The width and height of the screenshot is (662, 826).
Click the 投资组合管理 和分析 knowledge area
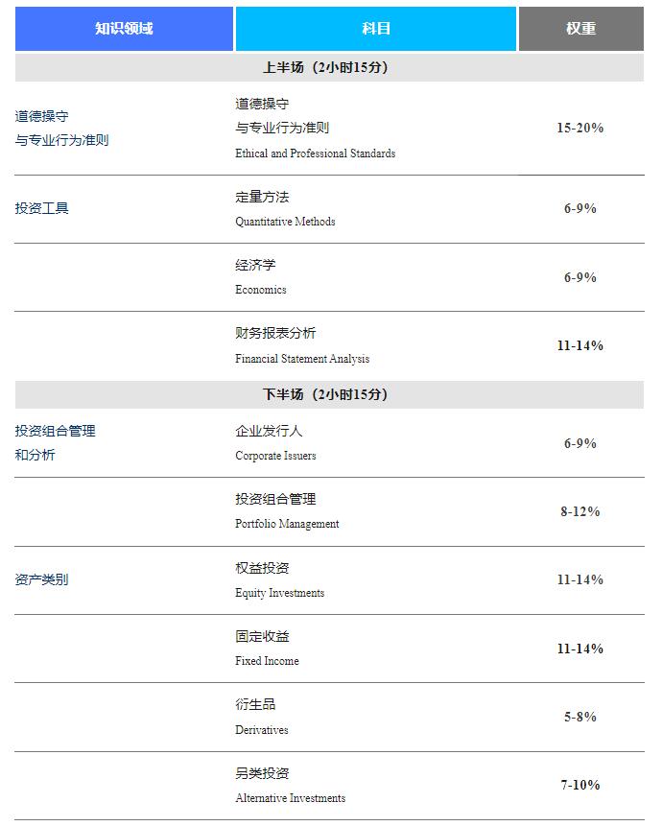tap(56, 443)
